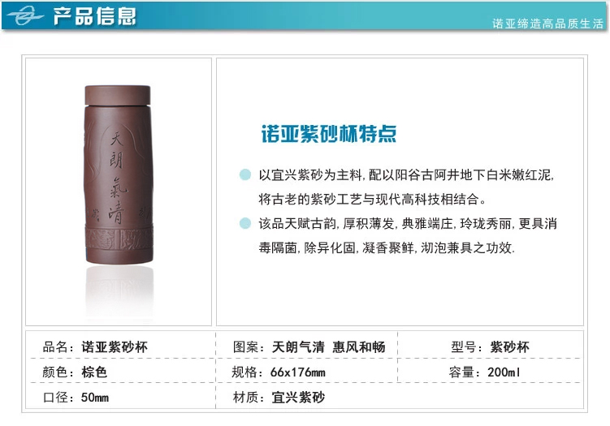
Task: Click the 天朗氣清 engraving on the cup
Action: 117,178
